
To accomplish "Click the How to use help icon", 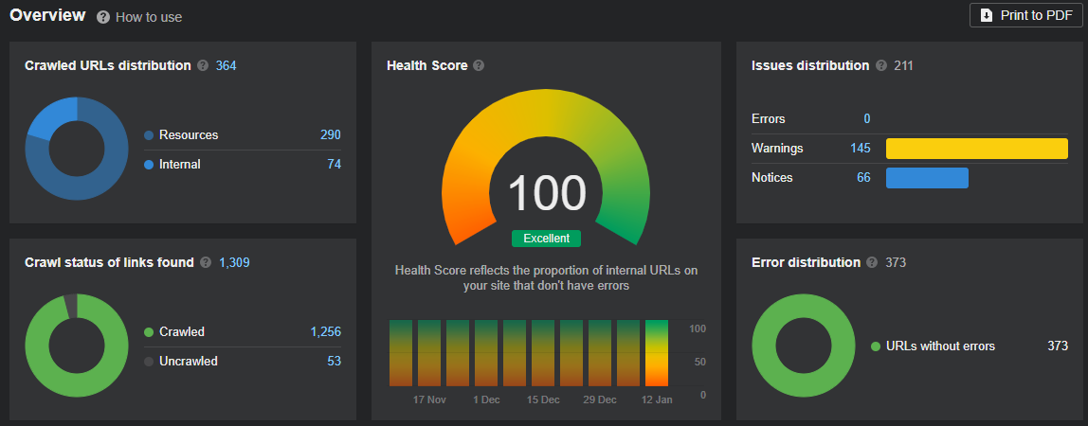I will tap(103, 17).
